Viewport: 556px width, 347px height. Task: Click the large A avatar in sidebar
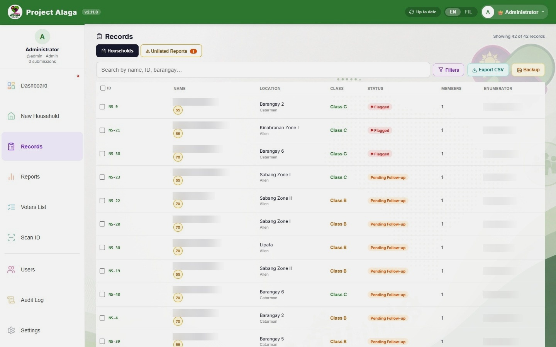point(42,37)
